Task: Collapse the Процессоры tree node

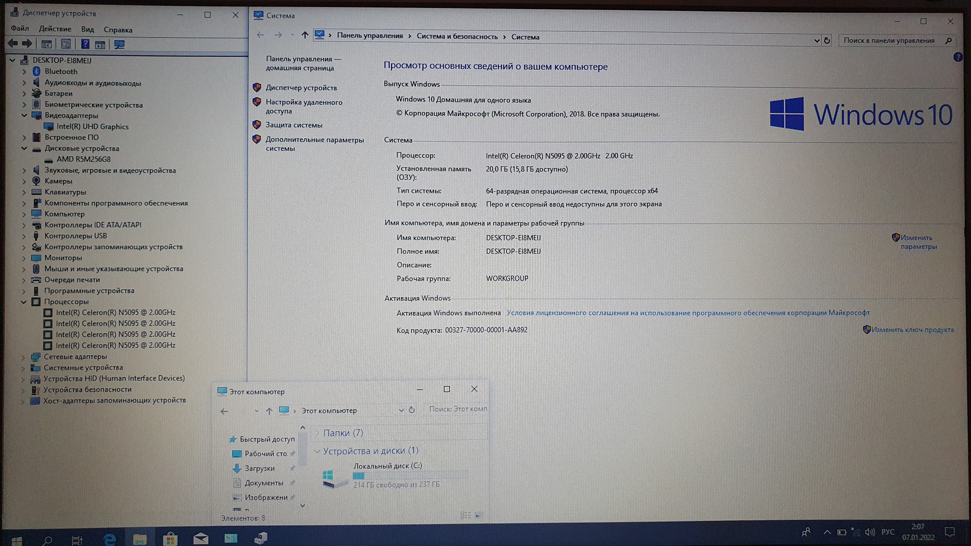Action: (23, 301)
